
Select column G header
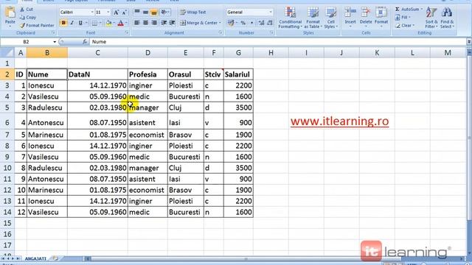coord(238,53)
